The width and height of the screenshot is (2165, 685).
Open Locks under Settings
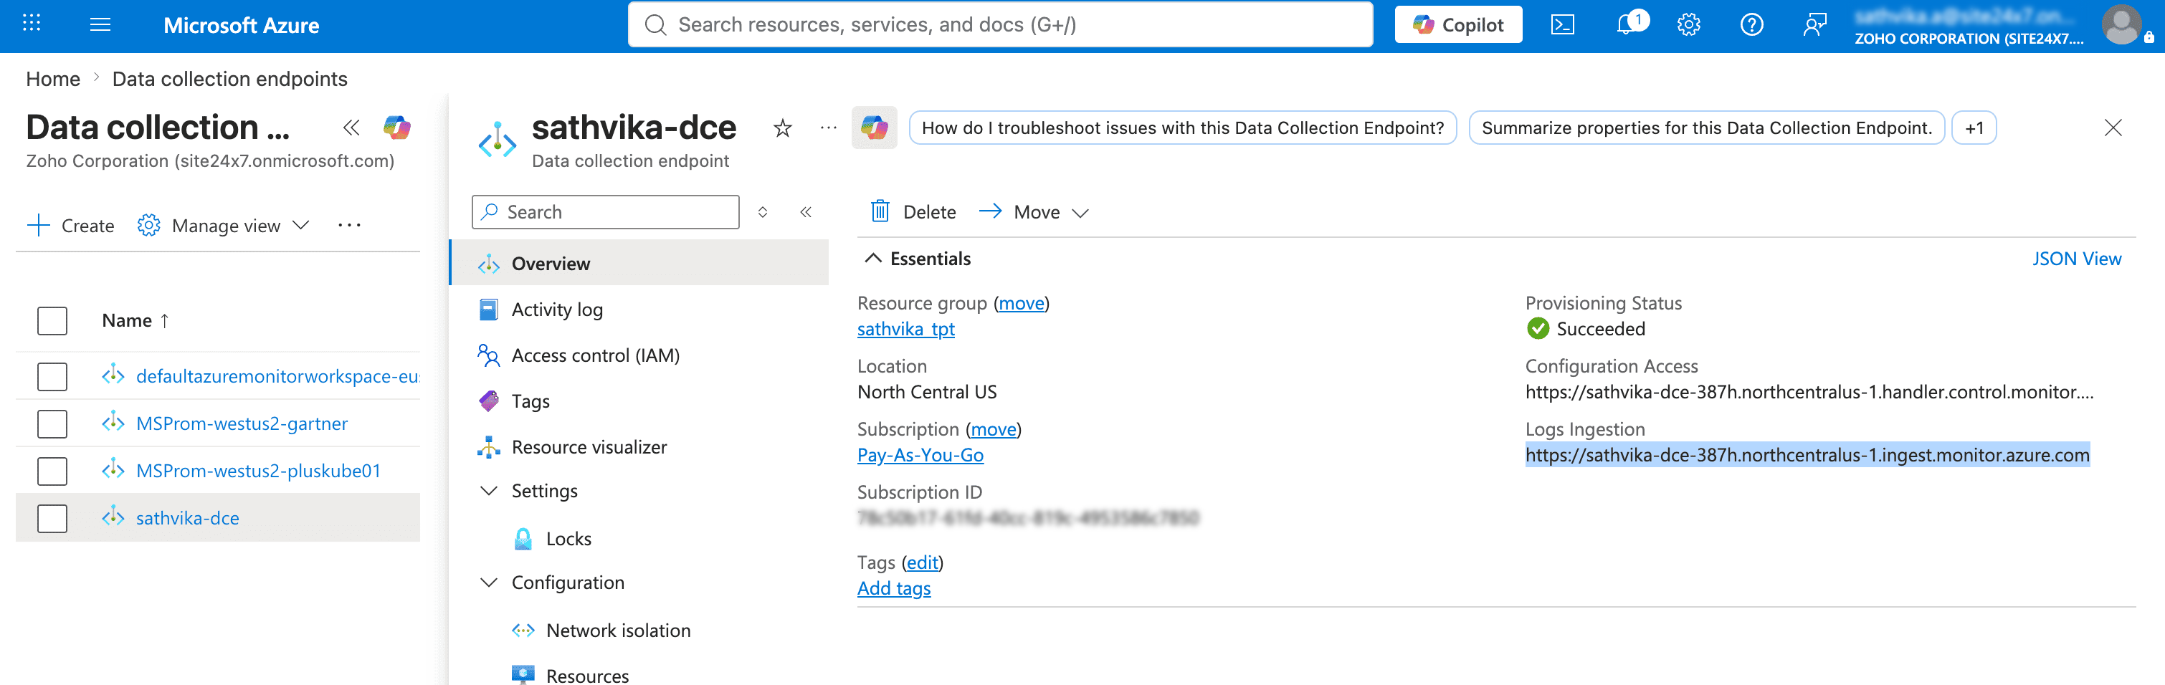pos(568,538)
